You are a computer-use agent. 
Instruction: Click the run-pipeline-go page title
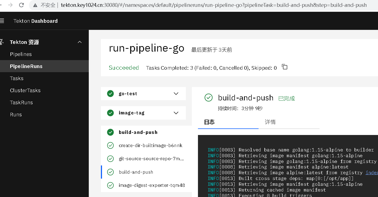(x=146, y=48)
